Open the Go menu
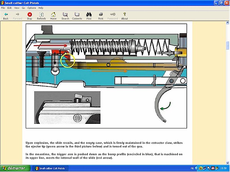Viewport: 230px width, 172px height. coord(23,8)
